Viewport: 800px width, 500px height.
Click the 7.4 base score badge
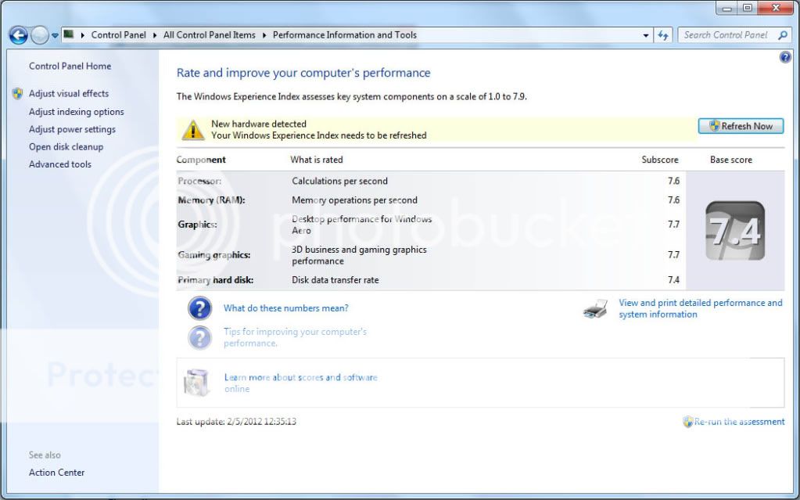click(734, 230)
